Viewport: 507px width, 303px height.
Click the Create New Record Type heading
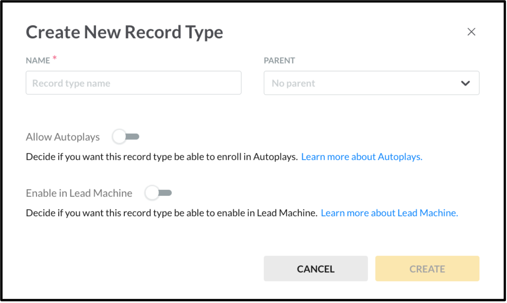point(124,33)
